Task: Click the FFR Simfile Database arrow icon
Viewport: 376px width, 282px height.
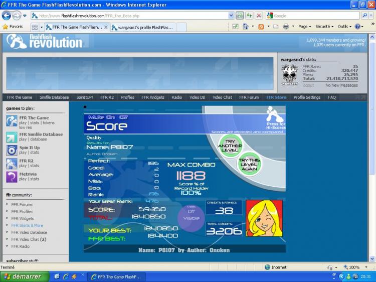Action: tap(12, 137)
